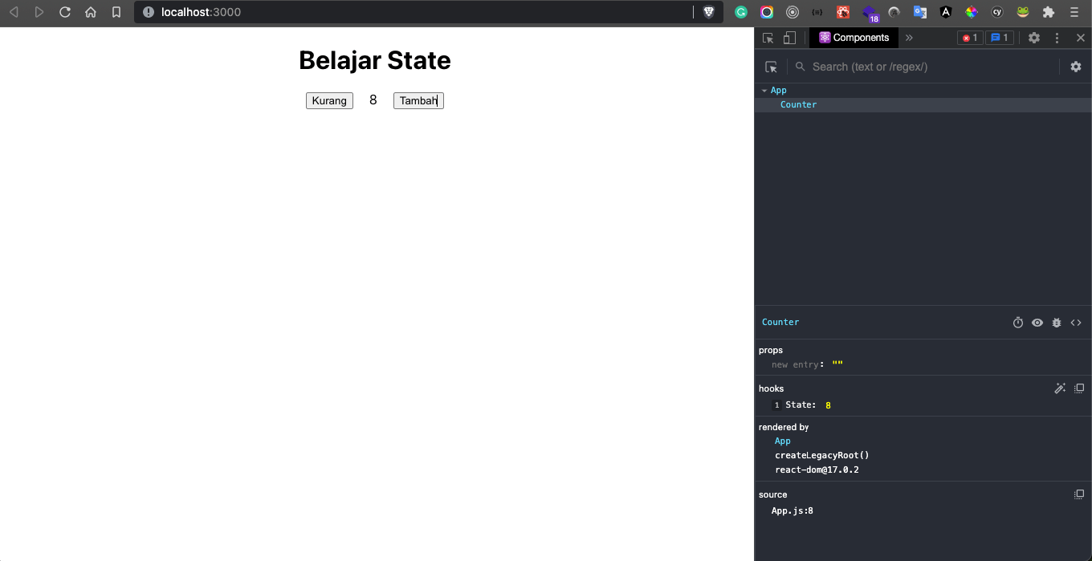
Task: Open the Grammarly extension
Action: point(741,12)
